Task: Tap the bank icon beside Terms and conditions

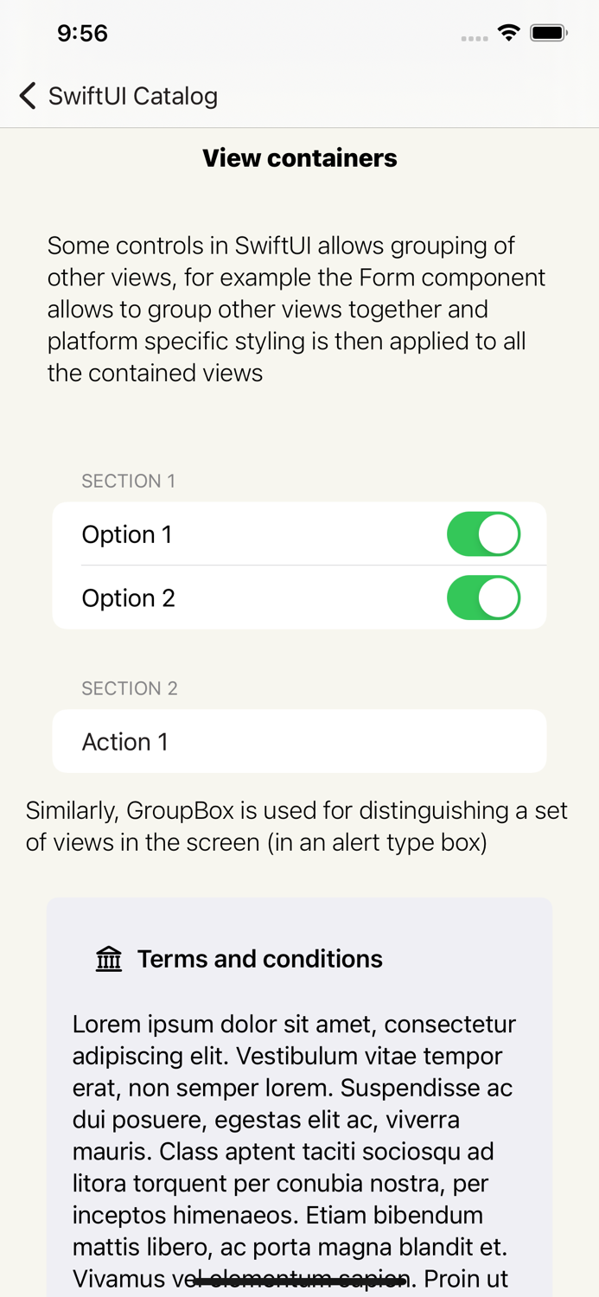Action: coord(108,958)
